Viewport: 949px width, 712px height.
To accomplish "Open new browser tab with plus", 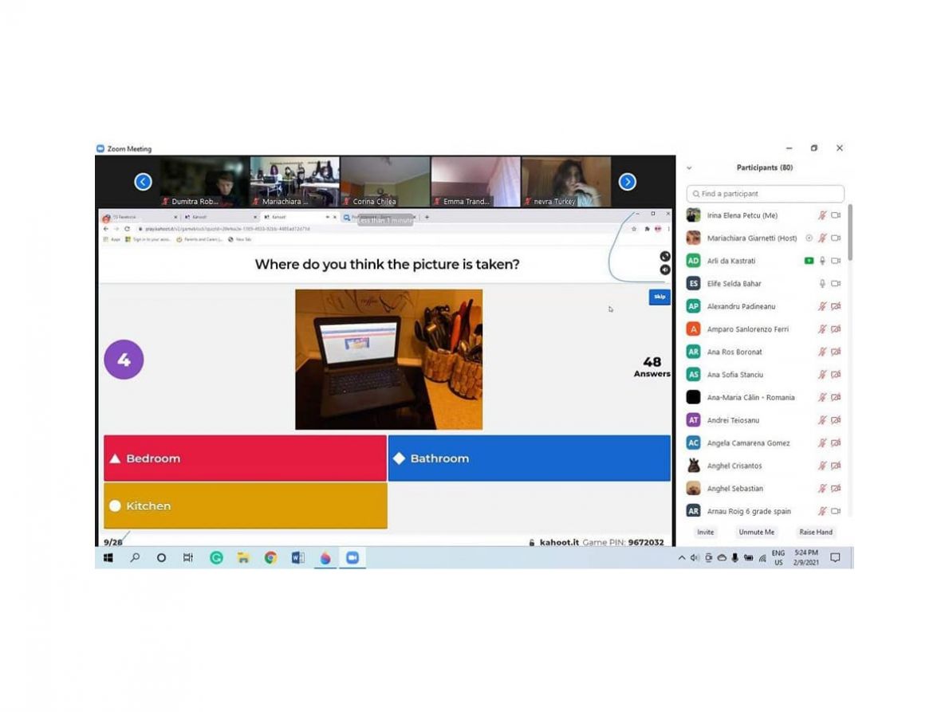I will (427, 217).
